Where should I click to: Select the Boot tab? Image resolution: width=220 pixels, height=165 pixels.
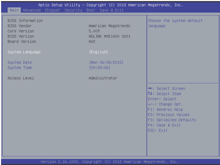(x=91, y=10)
